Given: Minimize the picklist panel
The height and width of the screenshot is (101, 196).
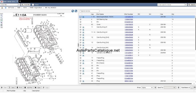Looking at the screenshot, I should click(x=192, y=88).
